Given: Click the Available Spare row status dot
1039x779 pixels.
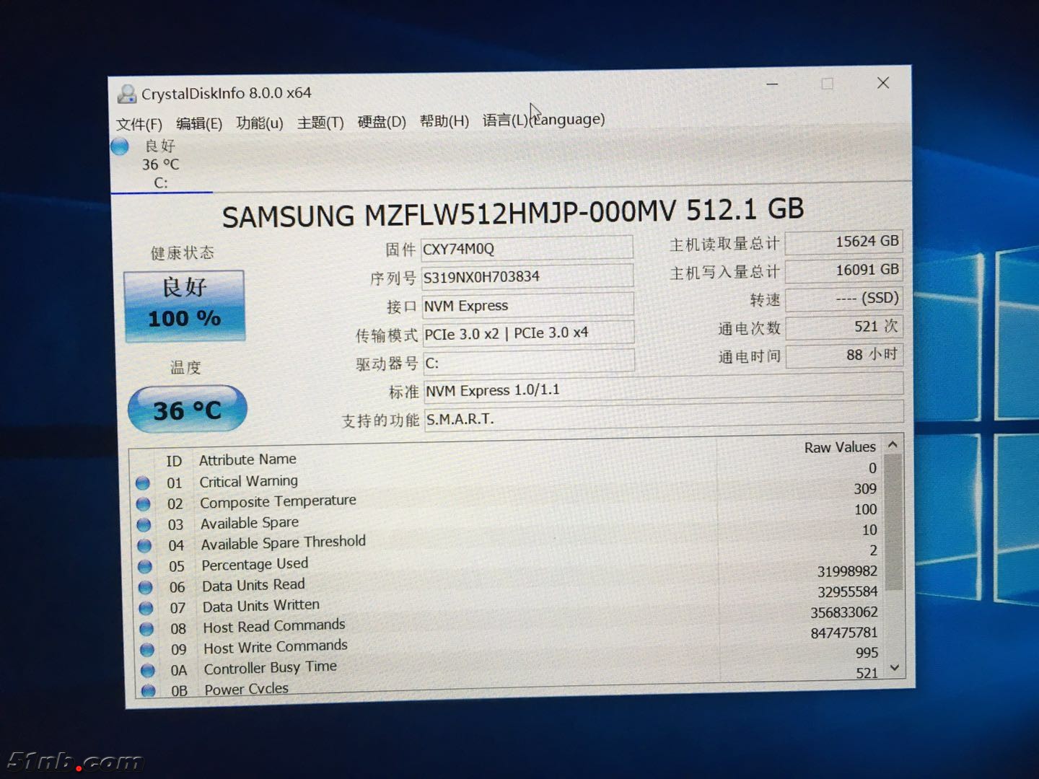Looking at the screenshot, I should (144, 524).
